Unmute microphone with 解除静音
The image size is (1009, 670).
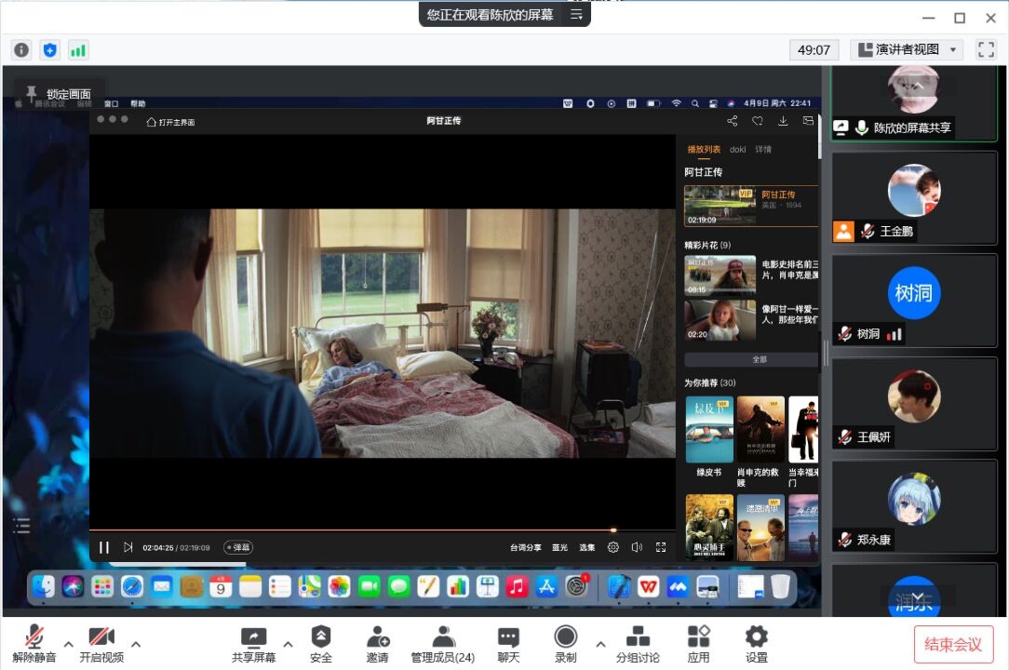[x=34, y=644]
